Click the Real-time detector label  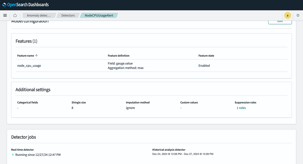point(22,150)
